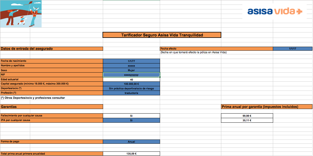Select the Capital asegurado value 100.000,00 €
Viewport: 313px width, 156px height.
pyautogui.click(x=131, y=84)
